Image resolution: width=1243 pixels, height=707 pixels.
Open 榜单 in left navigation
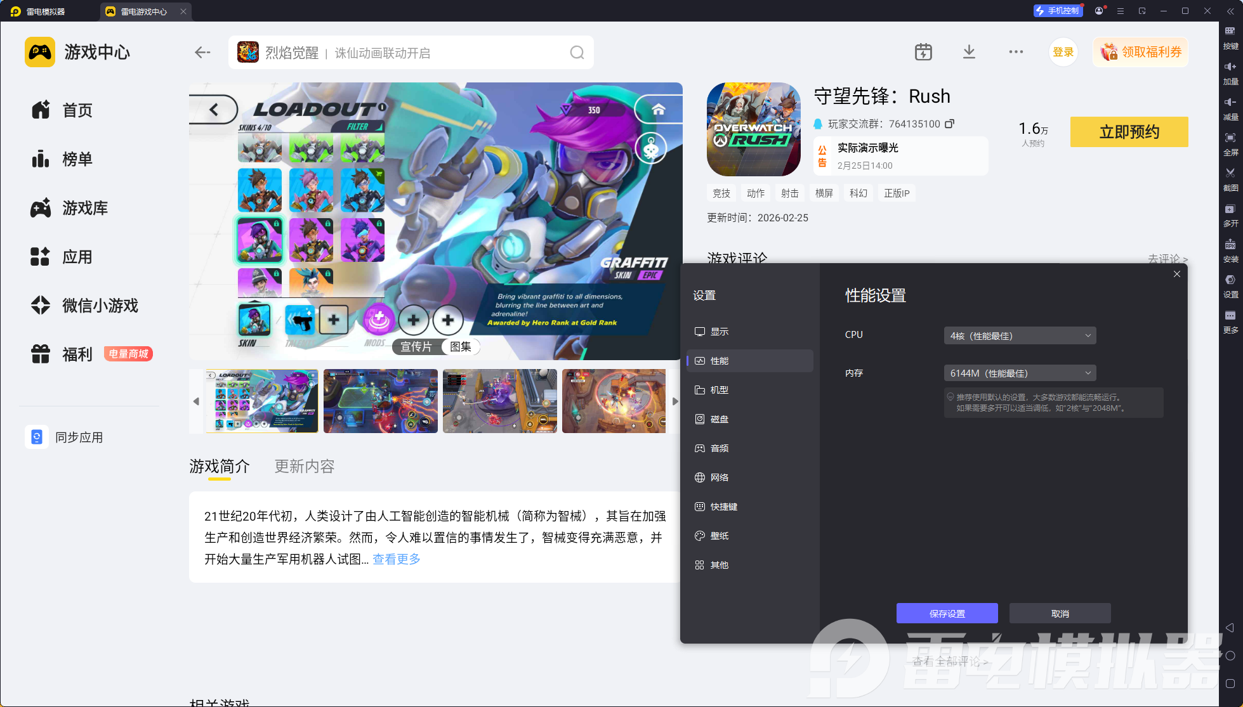click(x=77, y=159)
